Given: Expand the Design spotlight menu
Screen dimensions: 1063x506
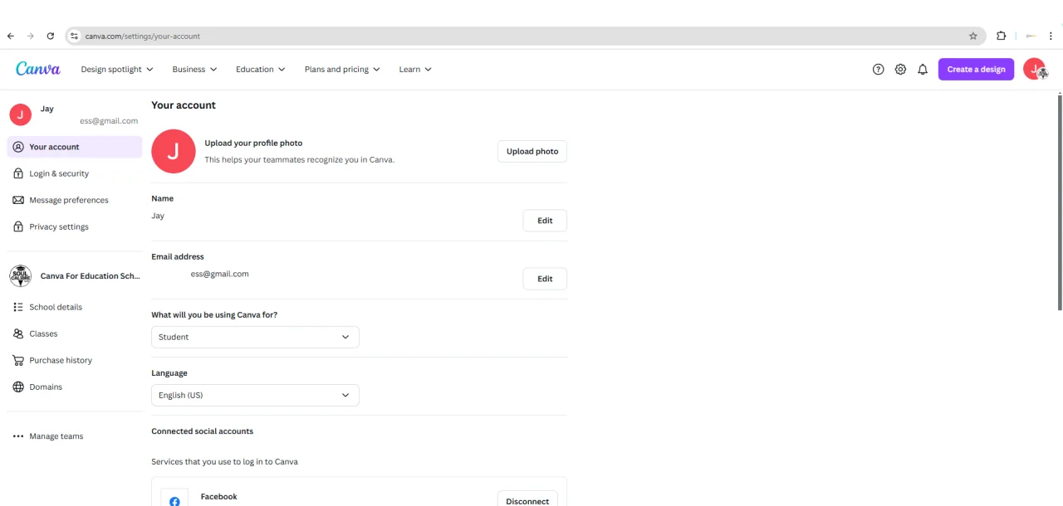Looking at the screenshot, I should 117,70.
